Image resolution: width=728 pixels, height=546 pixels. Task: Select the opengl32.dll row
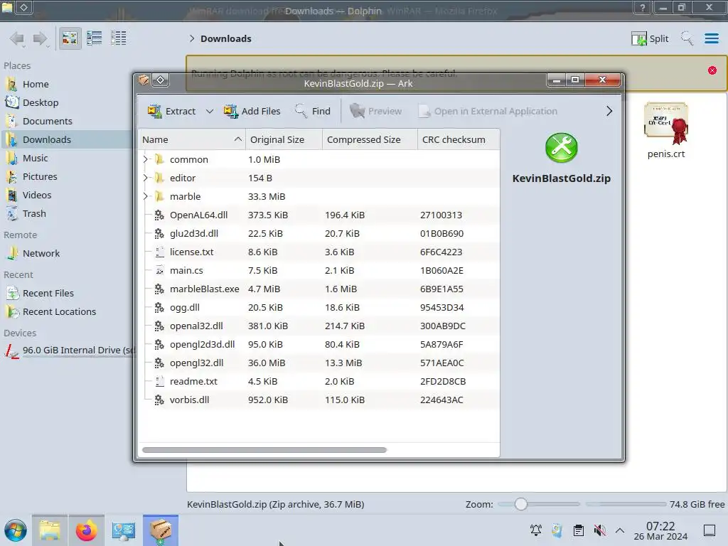tap(319, 363)
